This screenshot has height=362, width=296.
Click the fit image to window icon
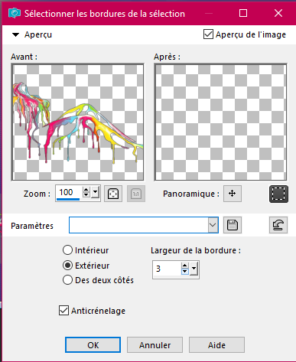pos(113,194)
